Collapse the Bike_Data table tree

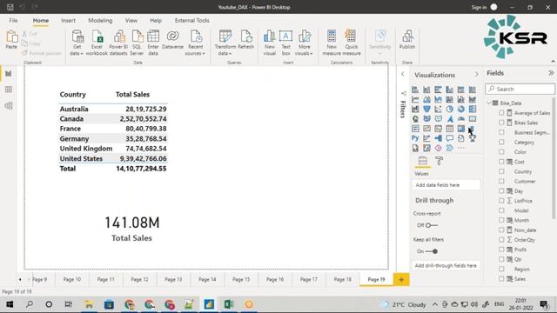[x=489, y=103]
